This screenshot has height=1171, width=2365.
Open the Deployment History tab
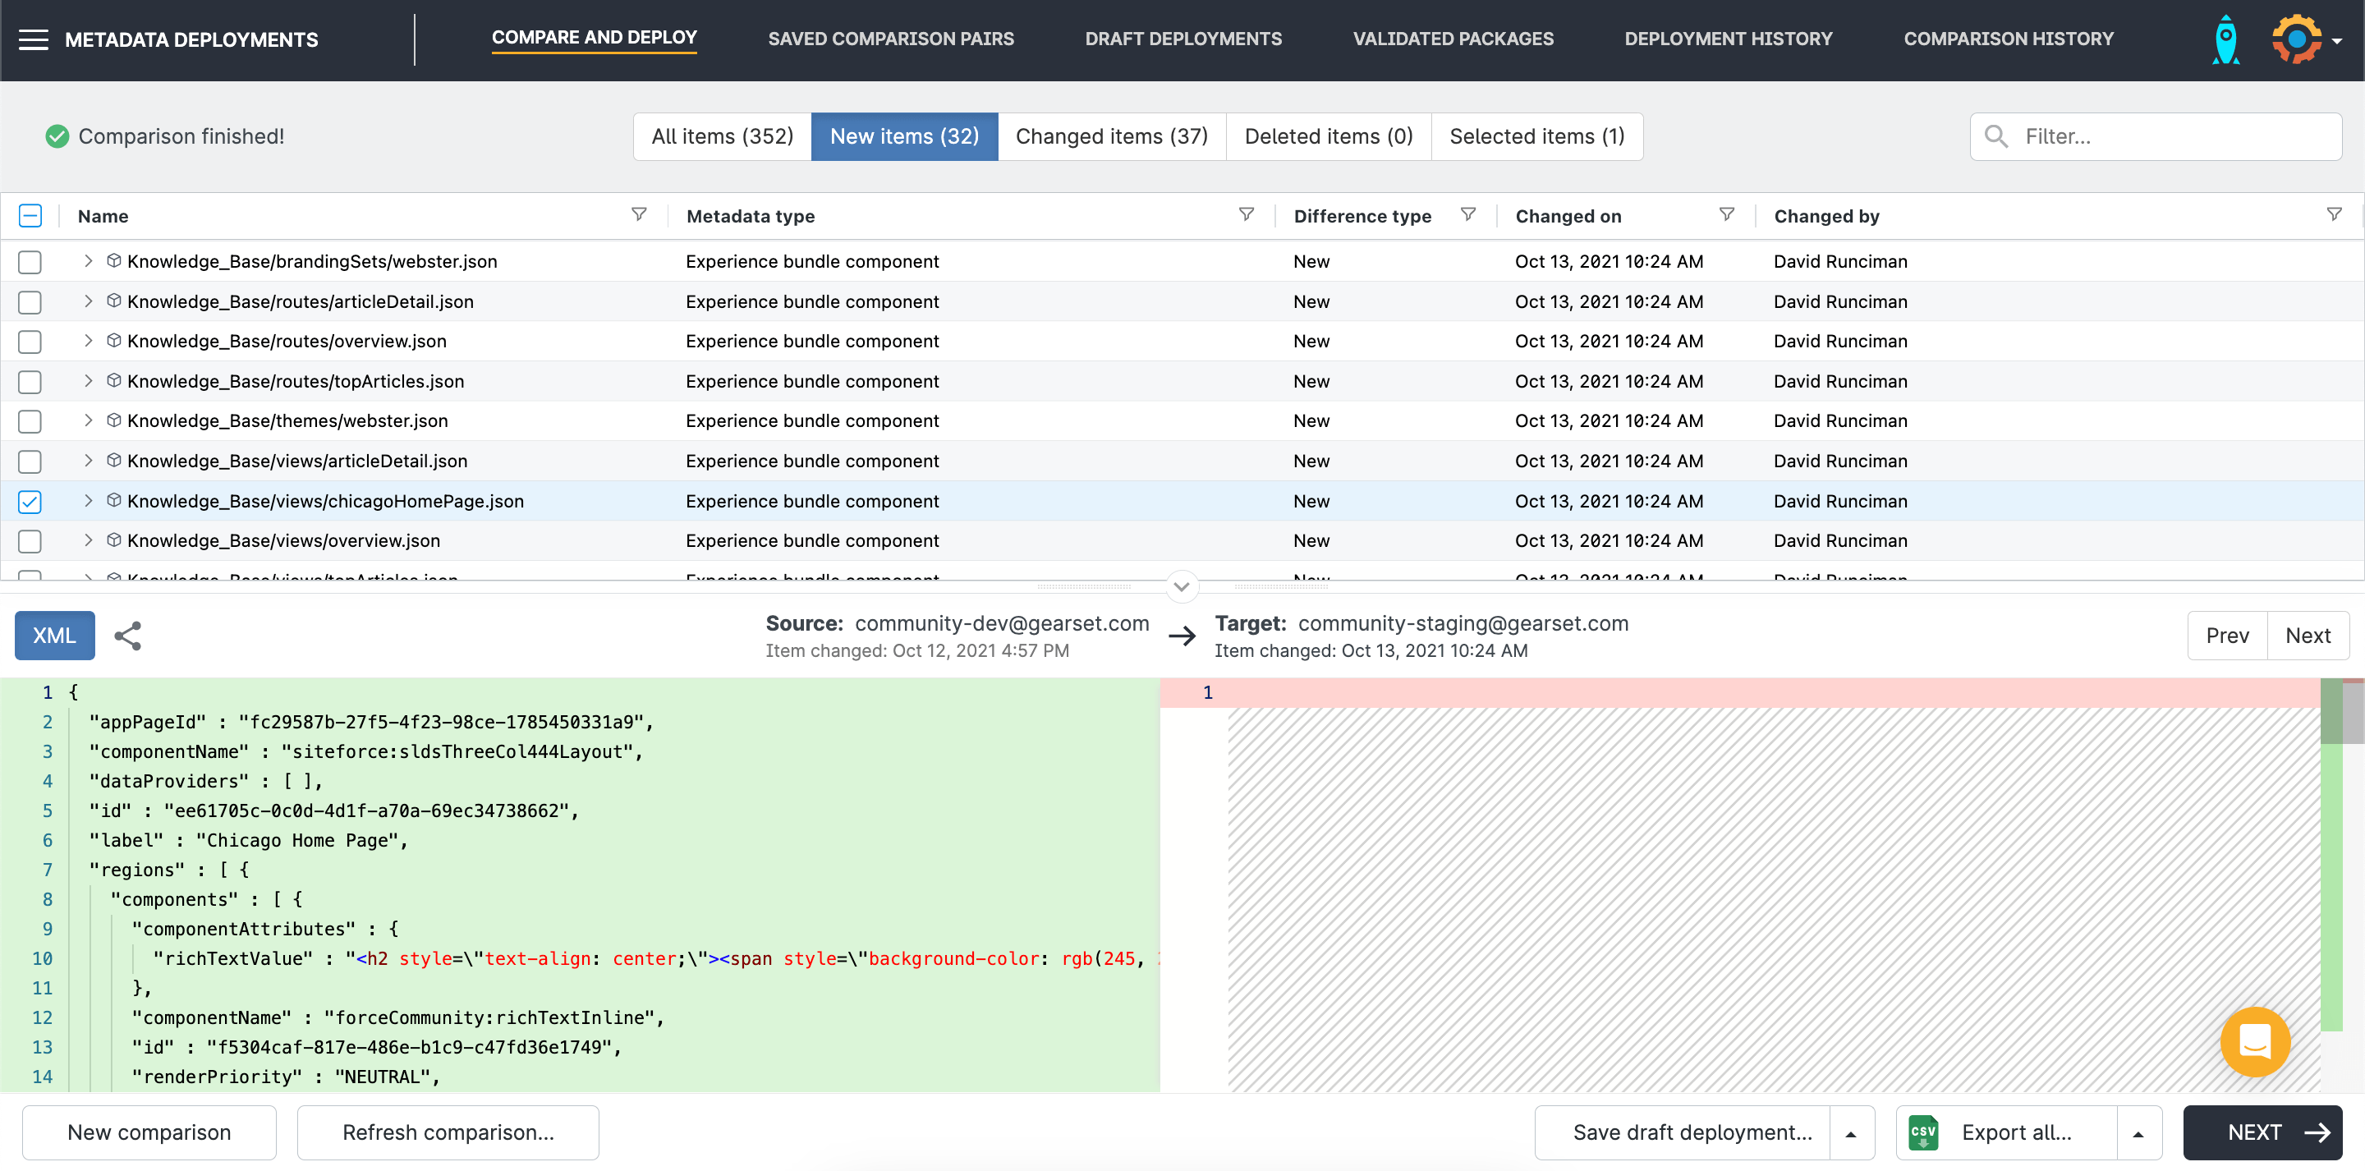(1728, 39)
